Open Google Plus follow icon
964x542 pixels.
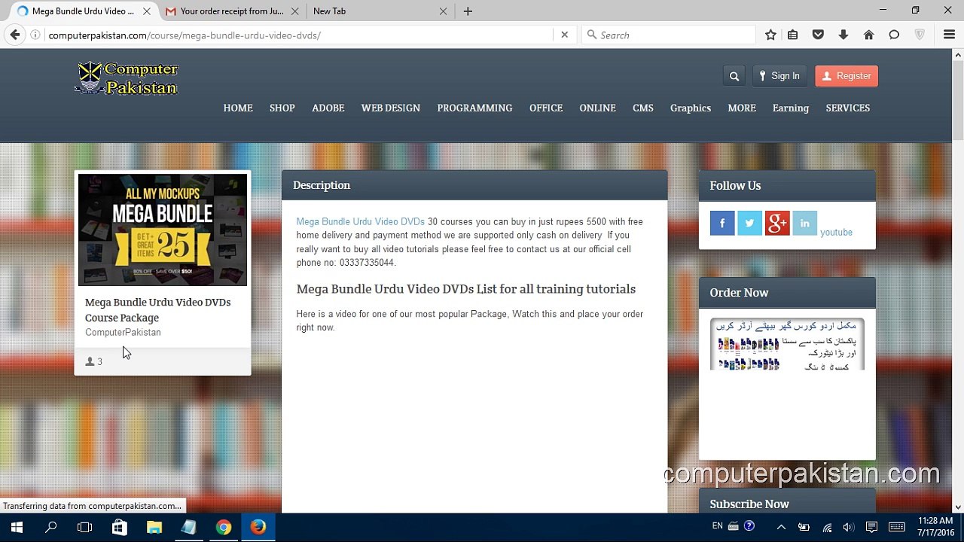[777, 223]
